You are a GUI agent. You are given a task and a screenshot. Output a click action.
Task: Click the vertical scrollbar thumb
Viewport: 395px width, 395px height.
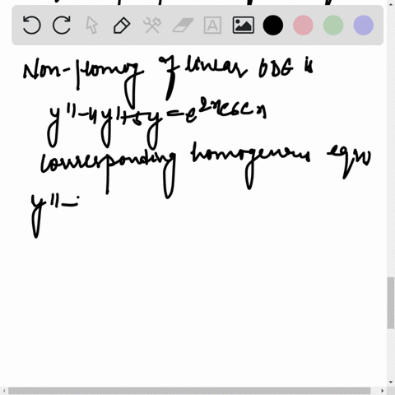[x=391, y=303]
